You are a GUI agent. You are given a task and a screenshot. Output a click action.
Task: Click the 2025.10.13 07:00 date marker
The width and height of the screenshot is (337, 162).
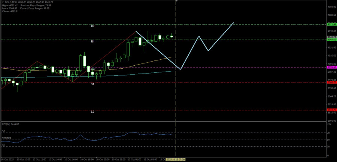coord(175,159)
